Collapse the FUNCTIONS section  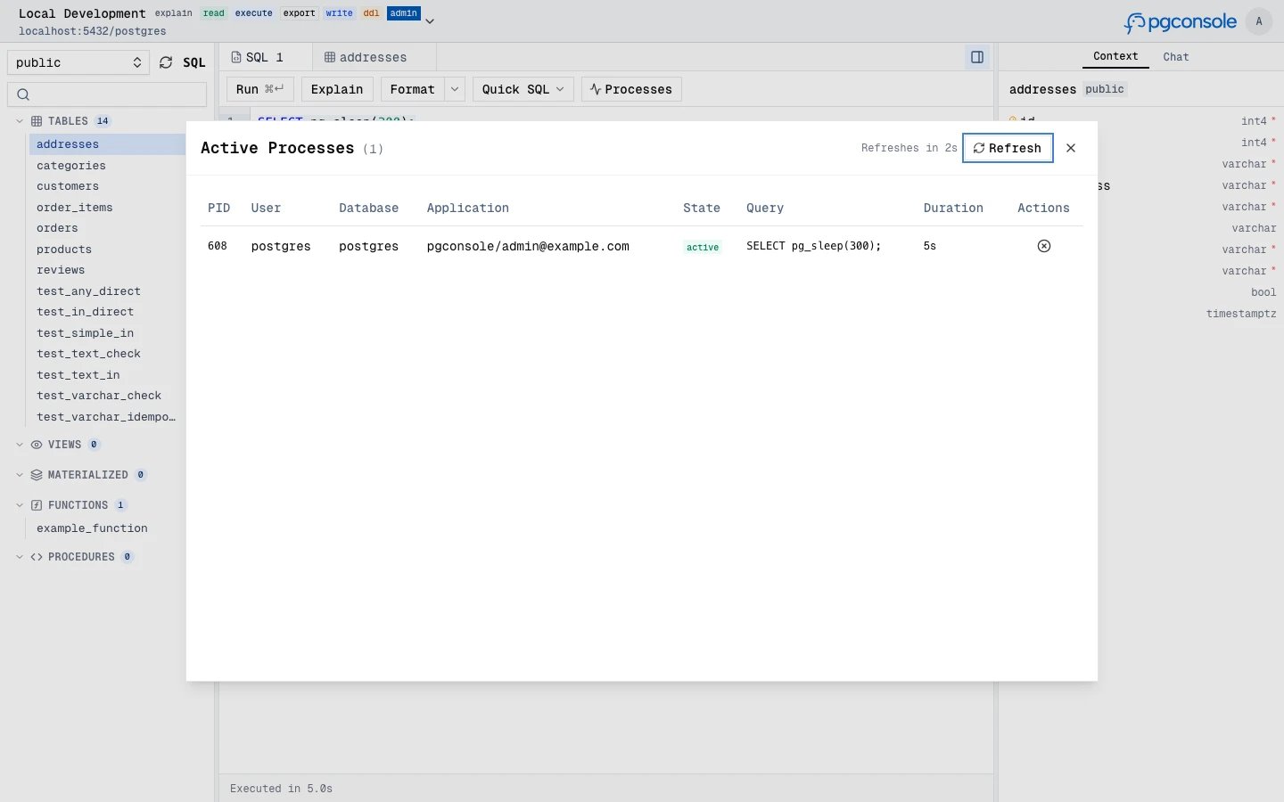[x=20, y=505]
